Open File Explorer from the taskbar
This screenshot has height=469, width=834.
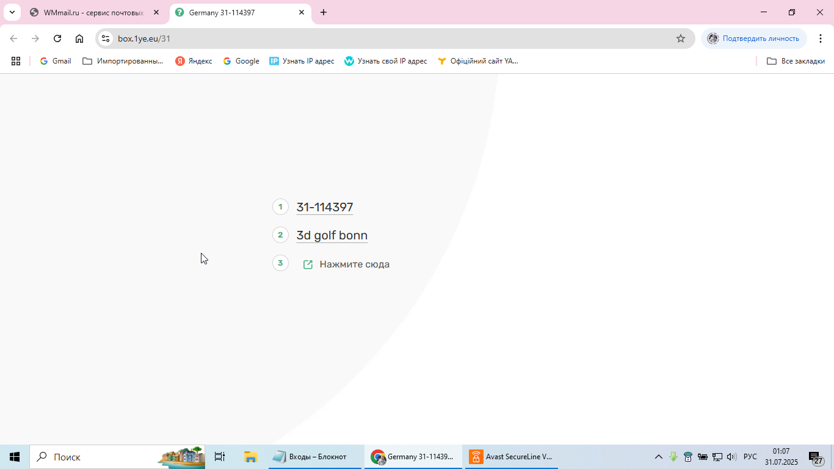tap(250, 457)
